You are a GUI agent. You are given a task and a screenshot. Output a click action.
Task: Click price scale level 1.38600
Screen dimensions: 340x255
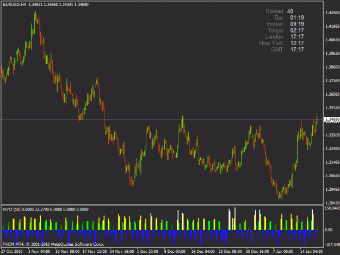tap(332, 67)
